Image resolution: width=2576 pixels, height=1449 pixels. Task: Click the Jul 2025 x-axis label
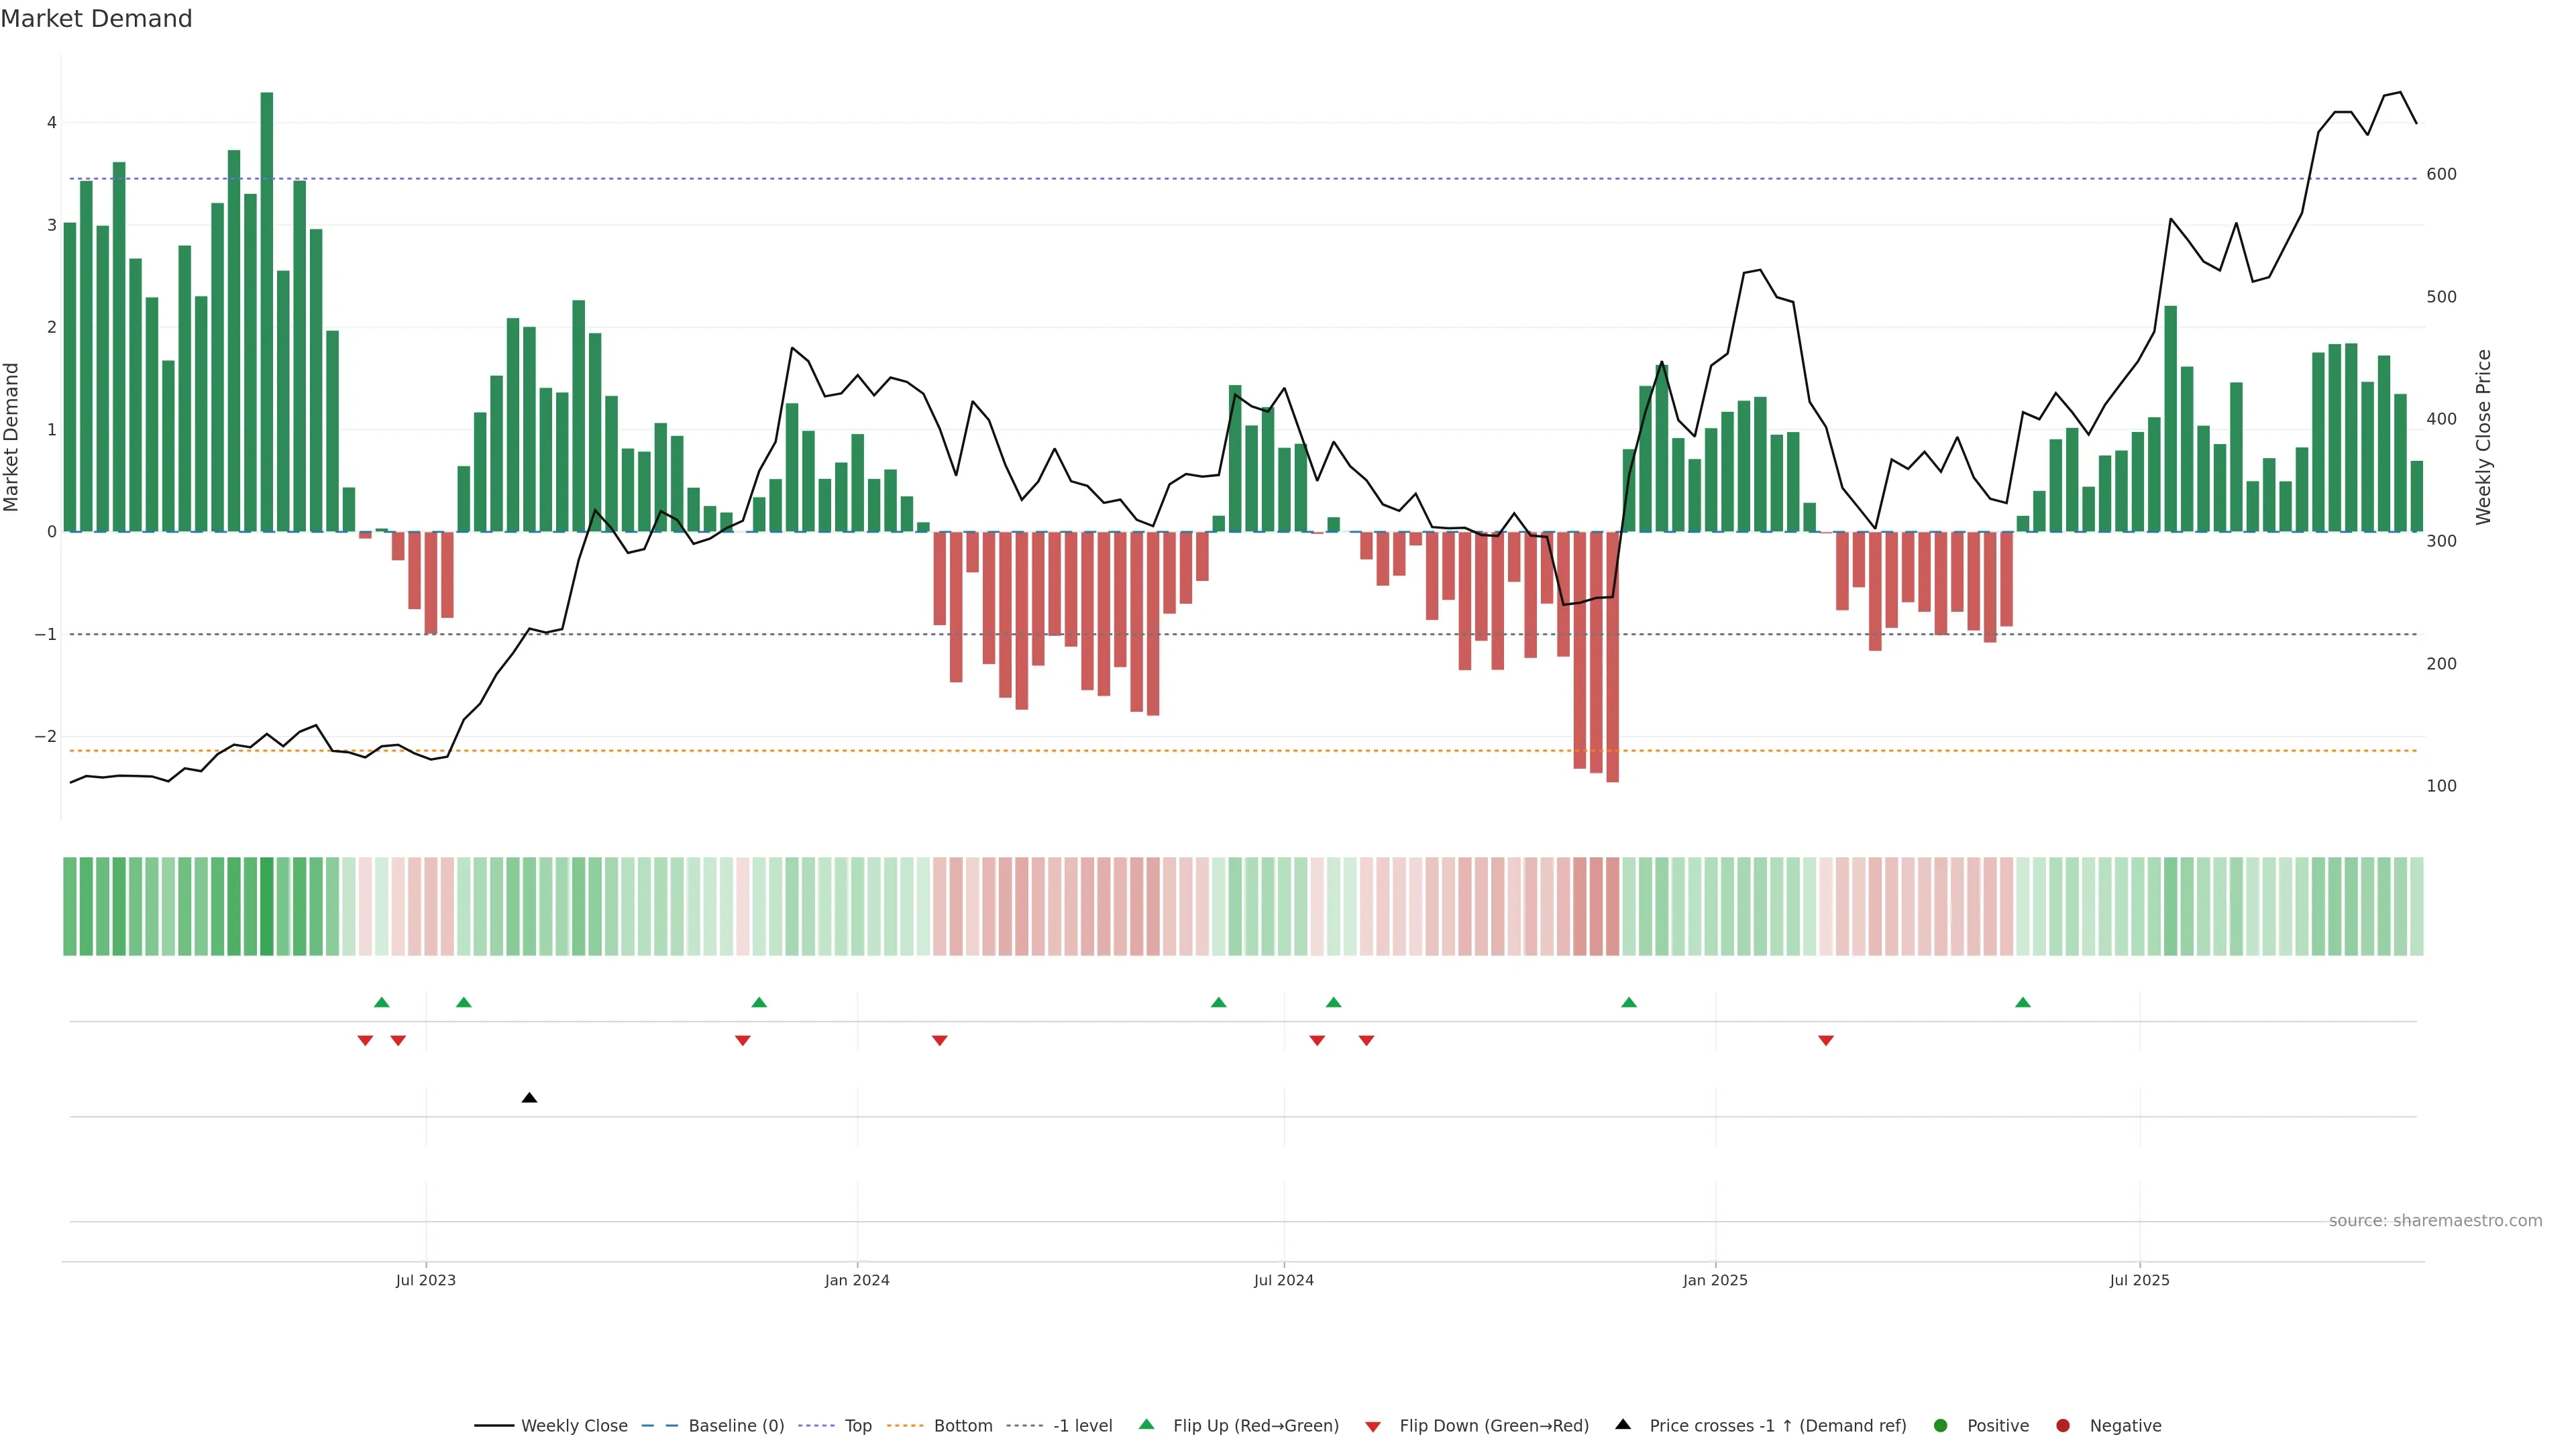(2139, 1280)
